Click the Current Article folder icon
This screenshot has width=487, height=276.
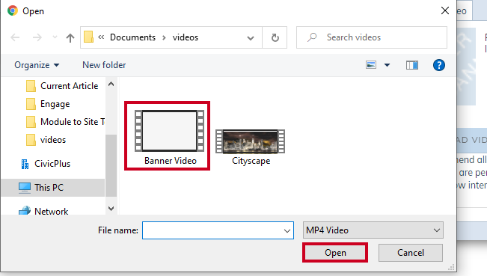pyautogui.click(x=31, y=86)
